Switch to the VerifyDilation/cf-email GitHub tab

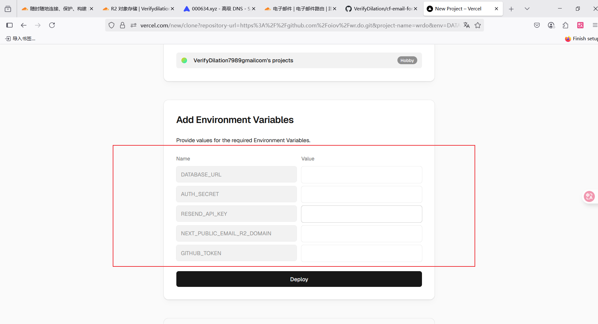pyautogui.click(x=381, y=9)
